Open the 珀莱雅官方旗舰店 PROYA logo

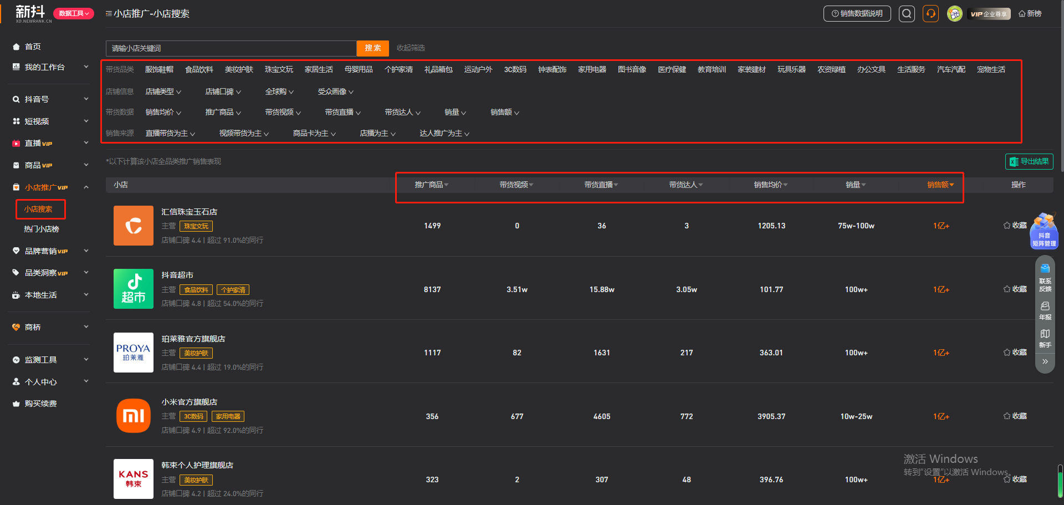point(134,353)
